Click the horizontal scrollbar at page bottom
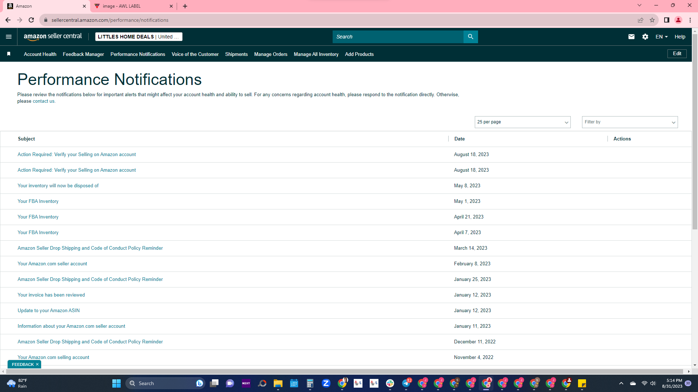 click(x=345, y=371)
